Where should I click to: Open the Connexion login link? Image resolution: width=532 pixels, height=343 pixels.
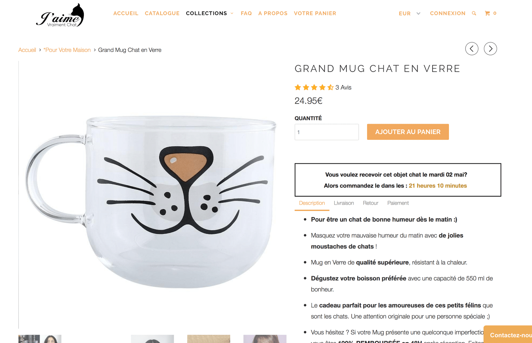point(448,13)
